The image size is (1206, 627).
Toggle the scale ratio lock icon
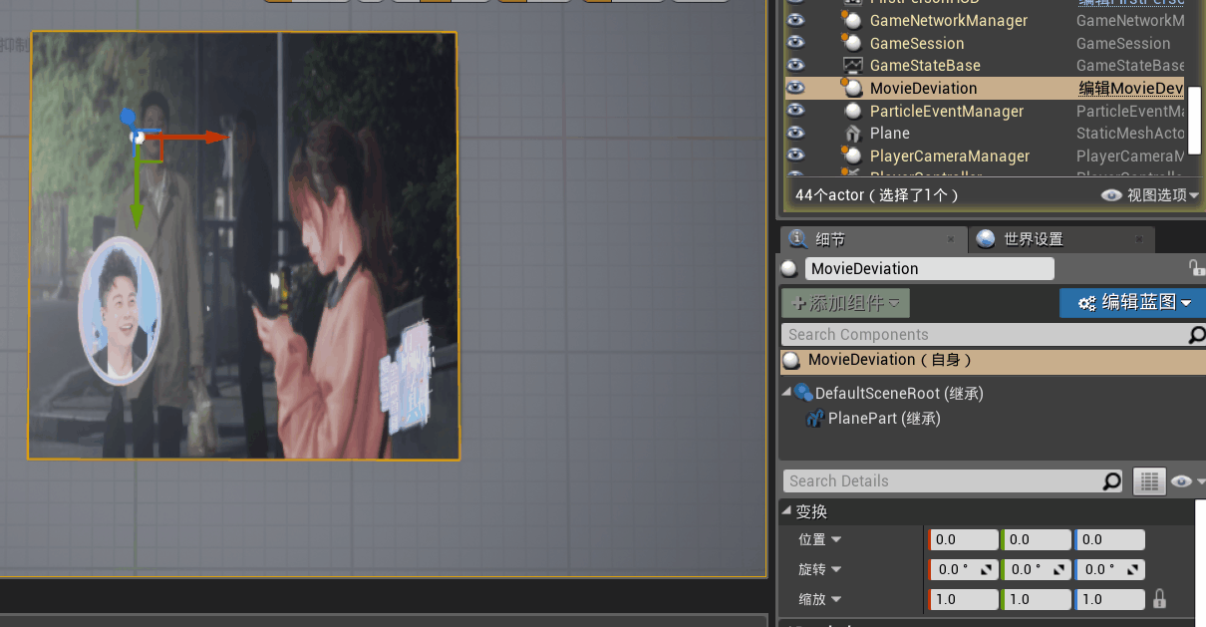(1158, 599)
